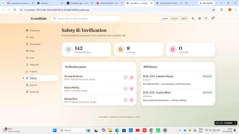The image size is (239, 134).
Task: Click the Active SOS shield icon
Action: [x=173, y=49]
